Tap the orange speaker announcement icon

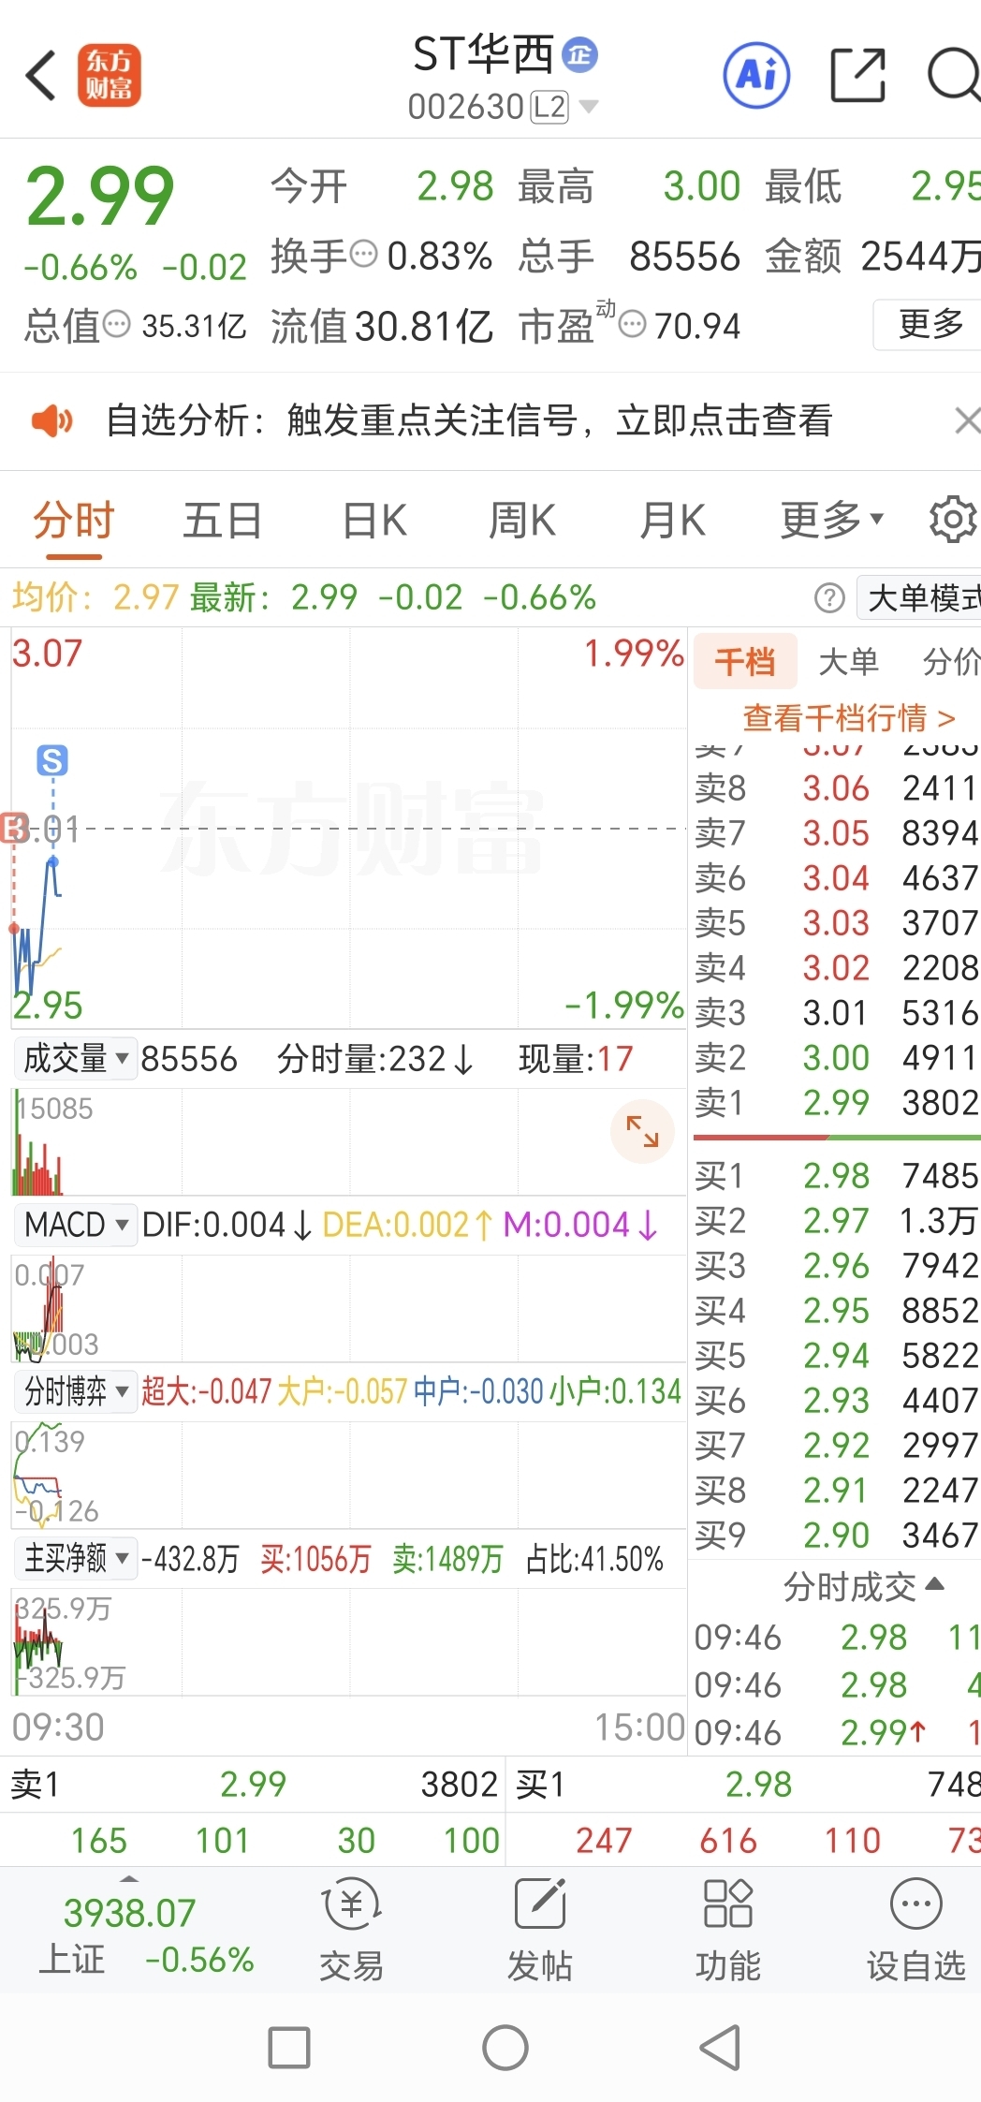click(x=52, y=421)
